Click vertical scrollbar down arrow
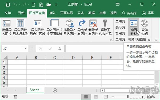 coord(157,85)
